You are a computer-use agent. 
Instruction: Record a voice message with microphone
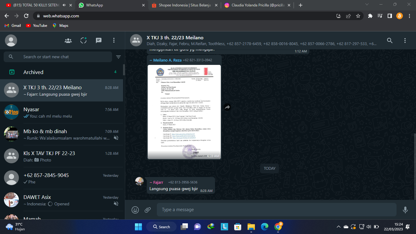point(405,210)
